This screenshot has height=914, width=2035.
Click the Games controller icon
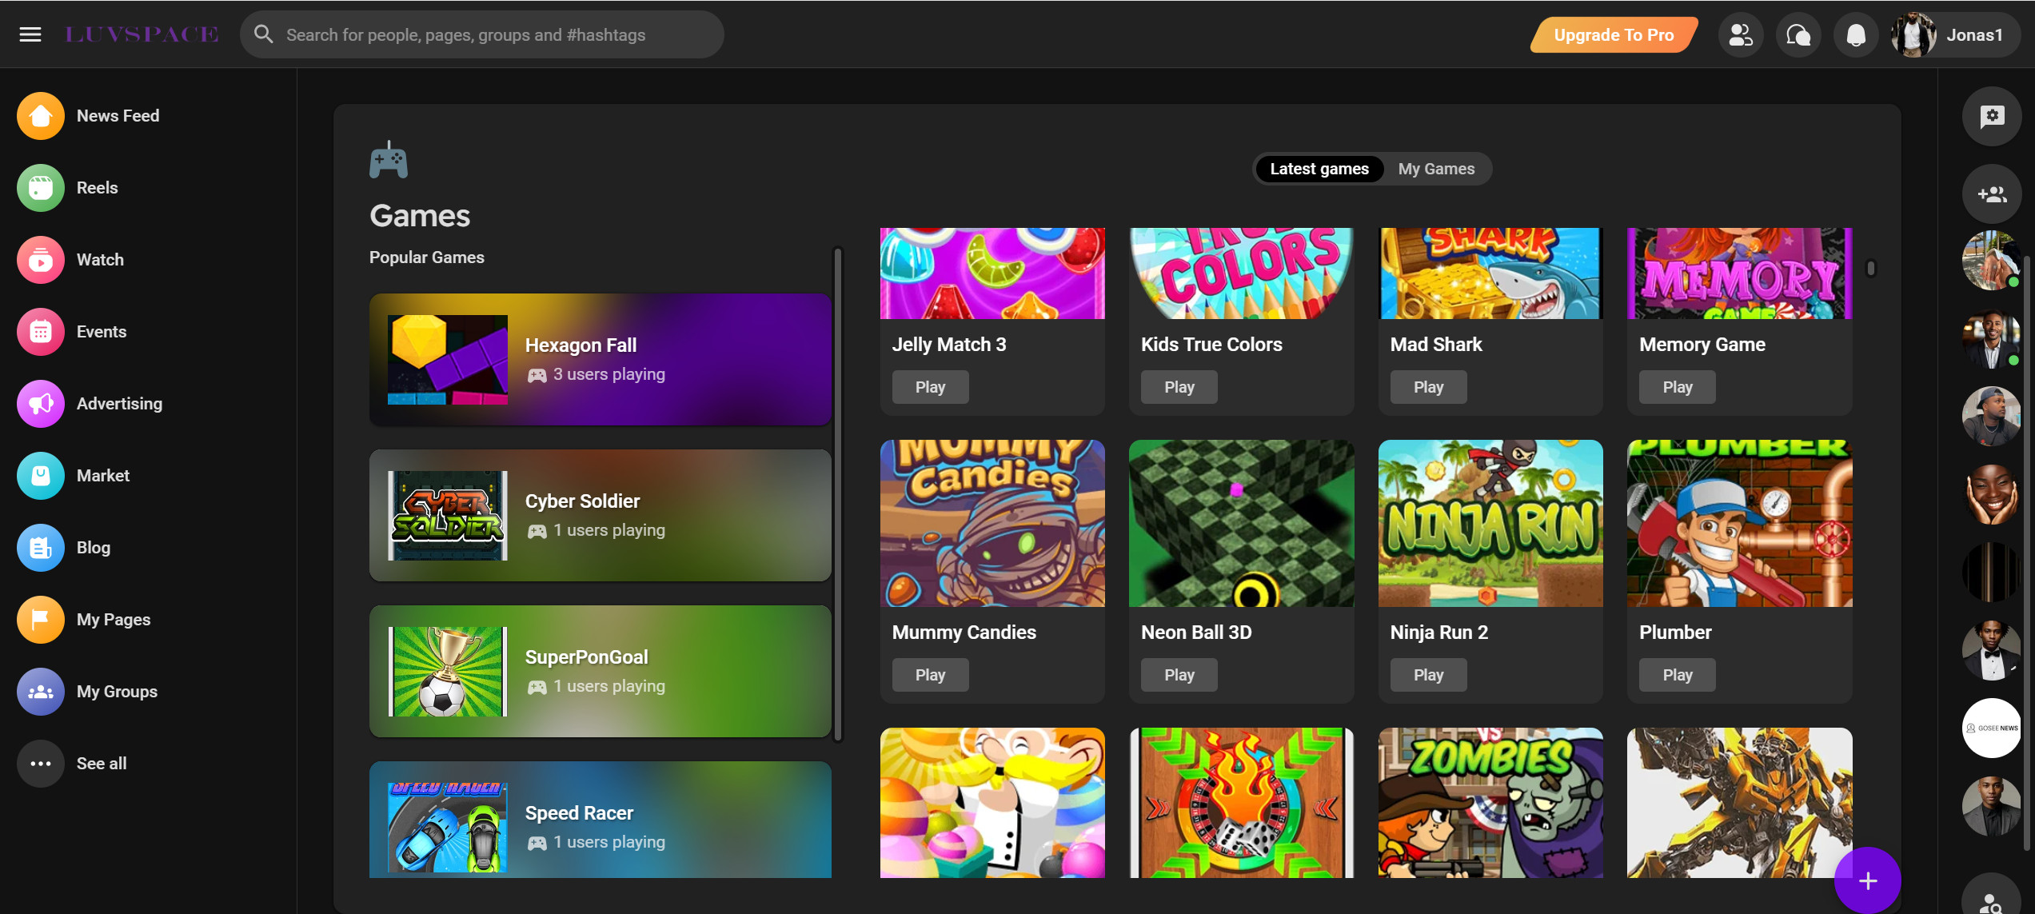(389, 160)
